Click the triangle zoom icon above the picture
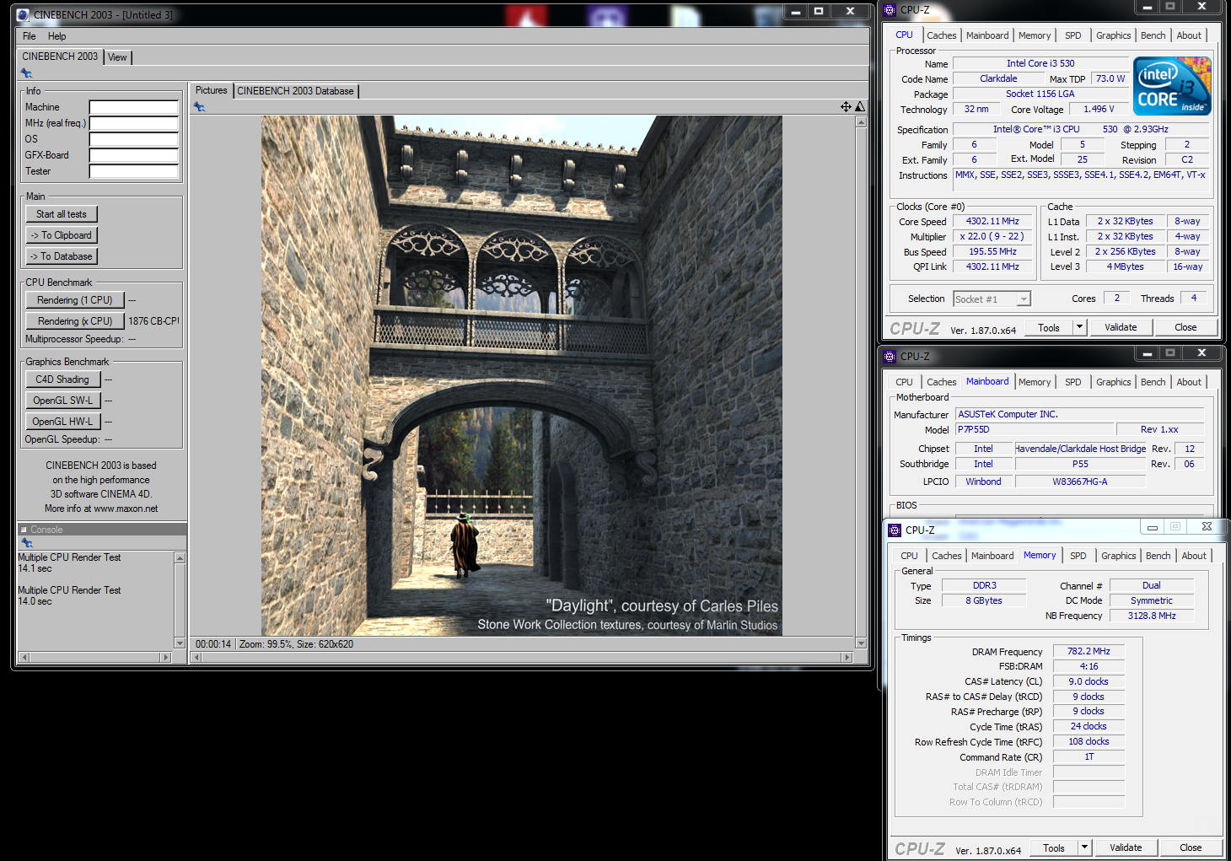The width and height of the screenshot is (1231, 861). click(x=860, y=106)
